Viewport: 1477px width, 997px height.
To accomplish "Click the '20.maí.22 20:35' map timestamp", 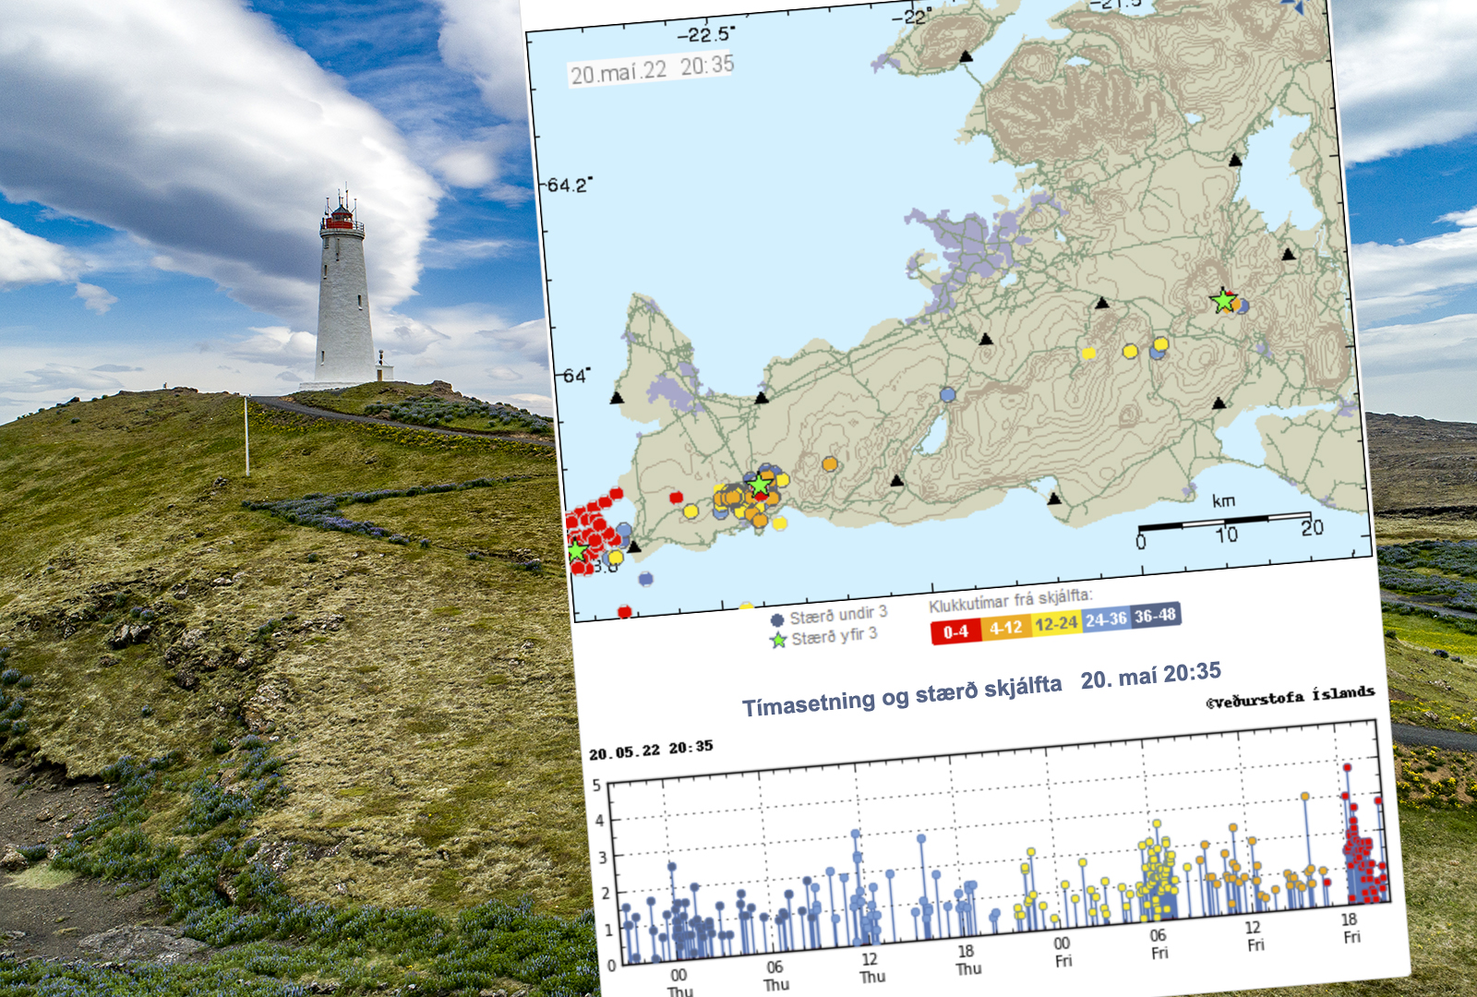I will coord(652,69).
